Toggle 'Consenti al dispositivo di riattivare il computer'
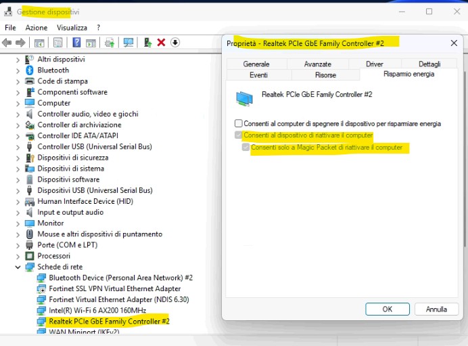468x346 pixels. click(x=238, y=135)
